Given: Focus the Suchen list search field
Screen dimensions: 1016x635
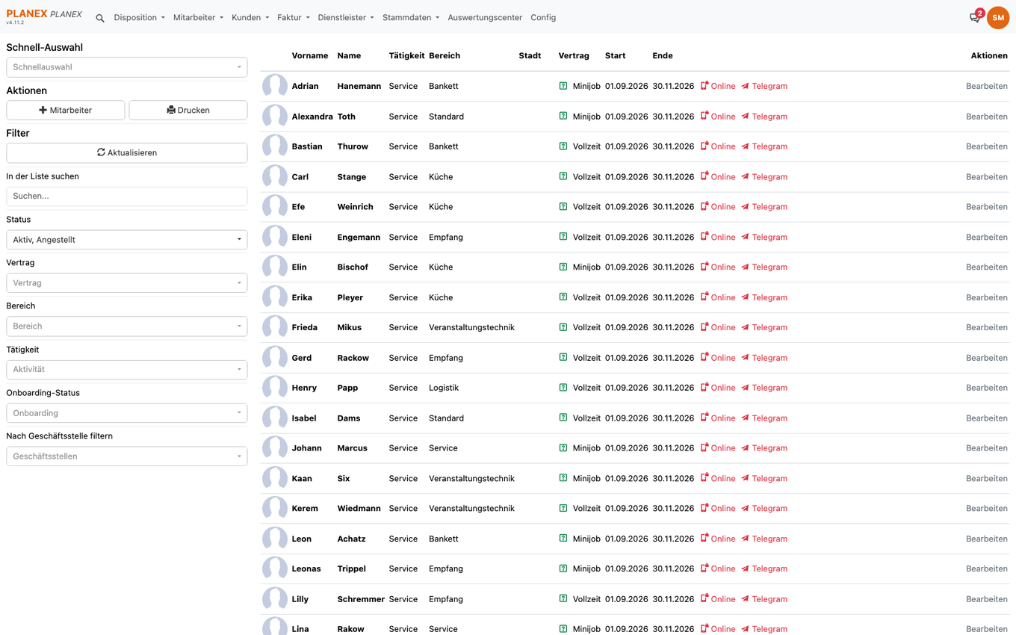Looking at the screenshot, I should coord(127,196).
